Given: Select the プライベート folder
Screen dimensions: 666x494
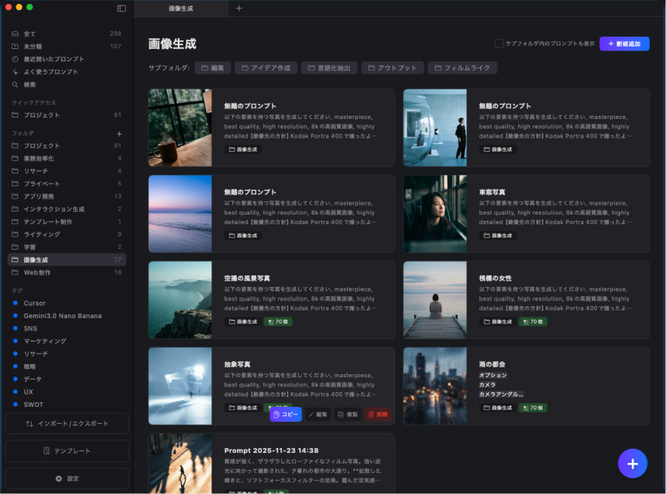Looking at the screenshot, I should [67, 184].
